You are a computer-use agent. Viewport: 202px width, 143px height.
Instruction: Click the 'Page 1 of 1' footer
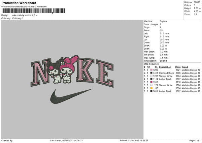pos(195,140)
